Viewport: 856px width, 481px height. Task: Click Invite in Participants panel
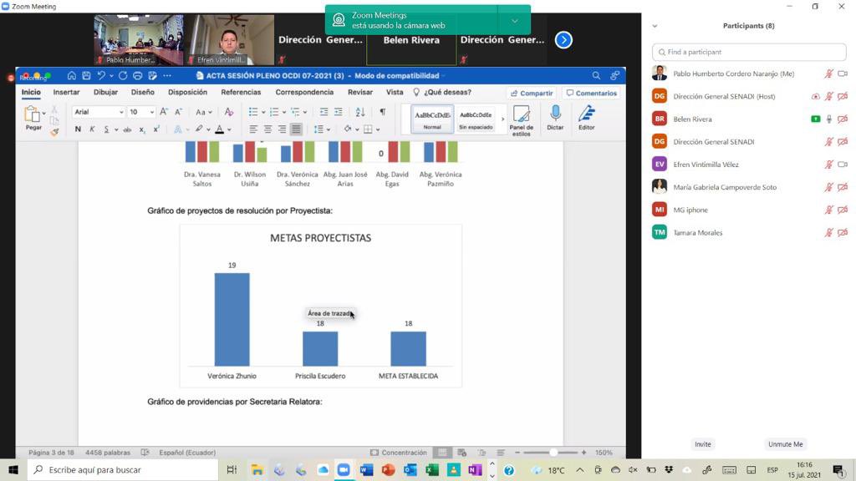(x=702, y=444)
